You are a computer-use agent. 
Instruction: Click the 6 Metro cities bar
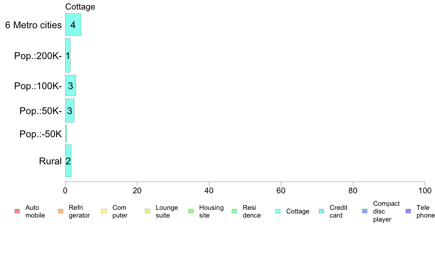point(73,25)
